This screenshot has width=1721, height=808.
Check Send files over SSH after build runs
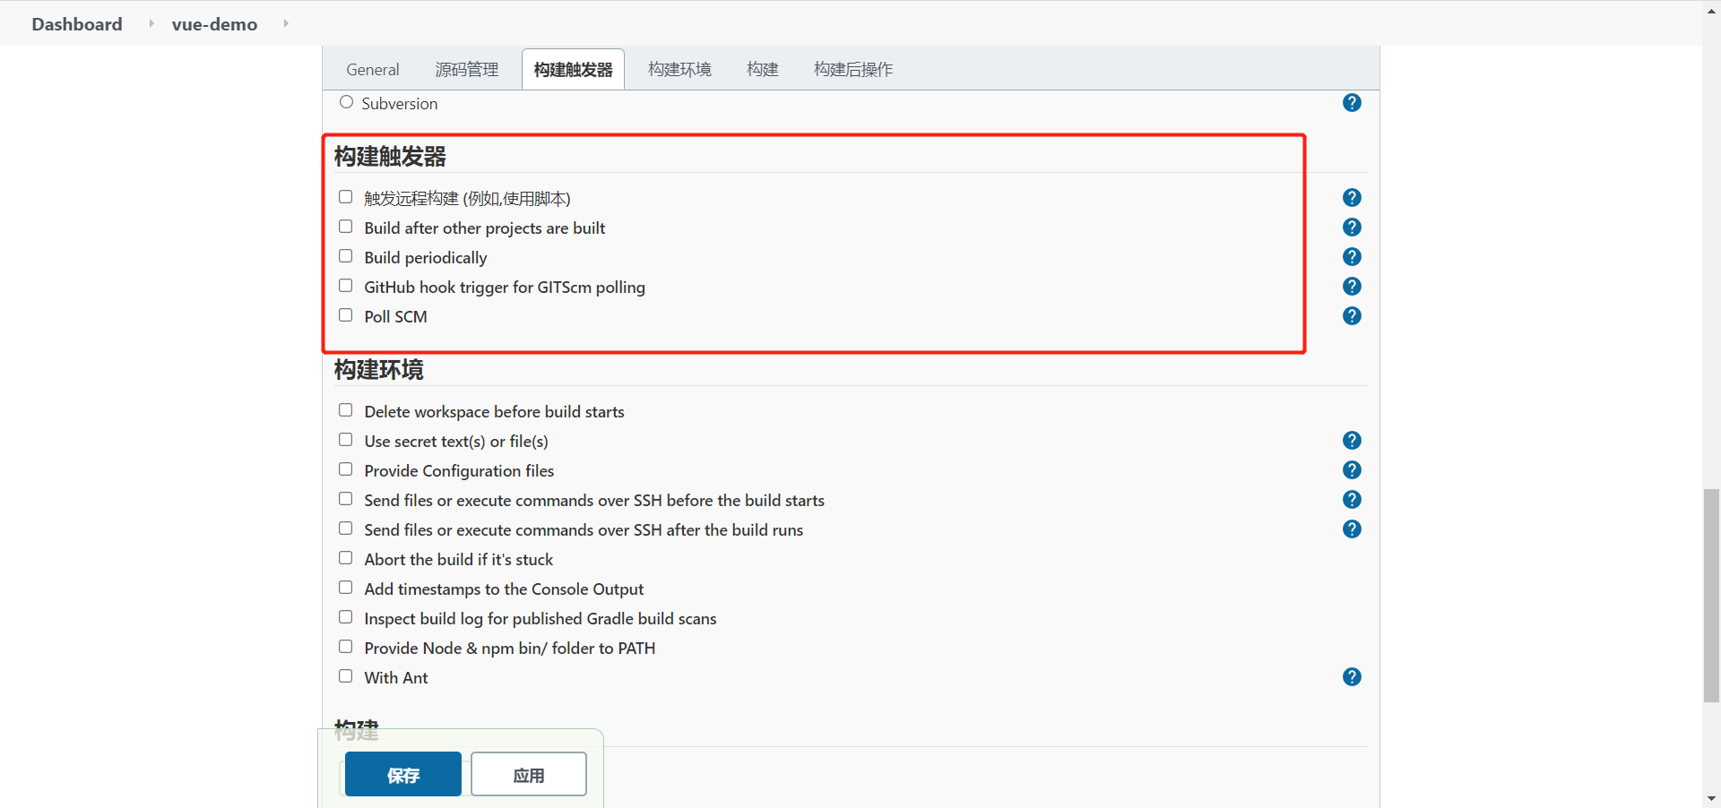pos(345,529)
